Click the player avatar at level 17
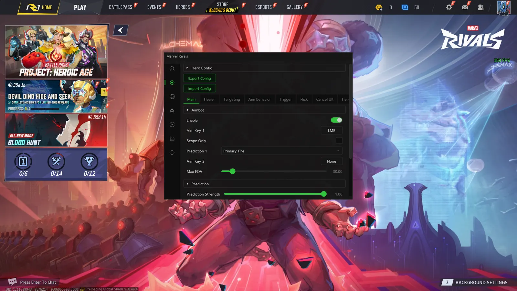 (503, 8)
